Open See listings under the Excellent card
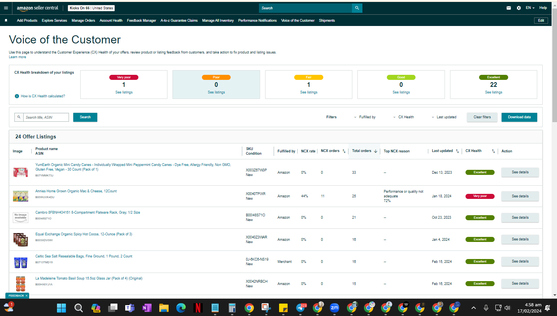The width and height of the screenshot is (557, 316). 493,92
